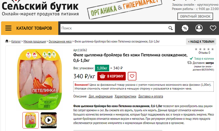The image size is (219, 131).
Task: Click into the Поиск search field
Action: point(114,28)
